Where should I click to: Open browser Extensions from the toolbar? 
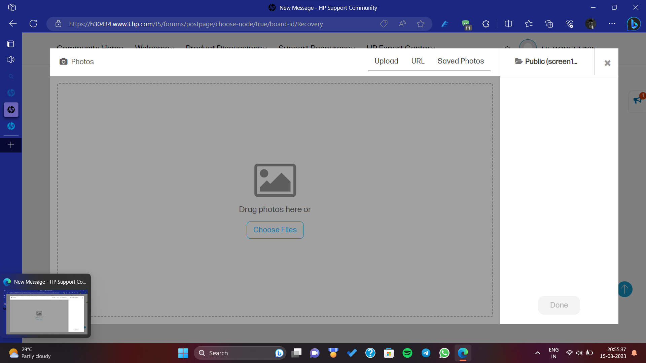[486, 24]
